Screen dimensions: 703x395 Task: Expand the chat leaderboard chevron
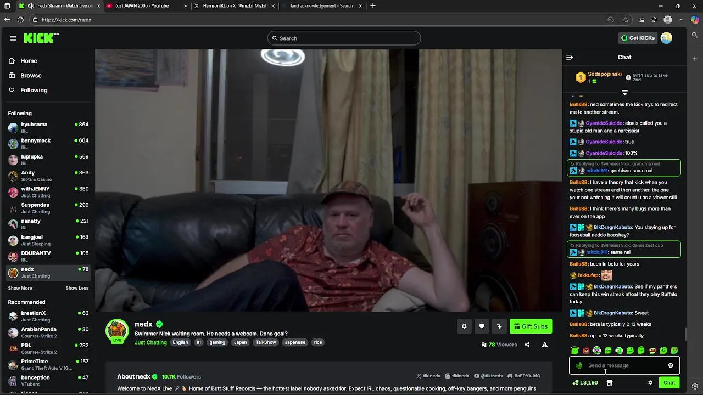click(x=624, y=92)
